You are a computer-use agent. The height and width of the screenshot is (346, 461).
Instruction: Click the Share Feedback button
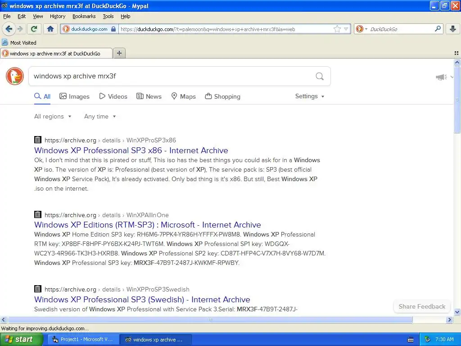(422, 306)
